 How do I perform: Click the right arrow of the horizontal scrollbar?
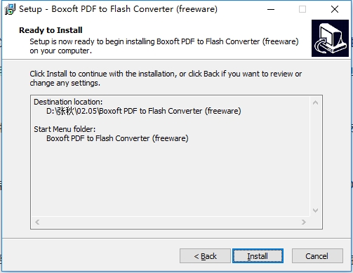(x=304, y=222)
